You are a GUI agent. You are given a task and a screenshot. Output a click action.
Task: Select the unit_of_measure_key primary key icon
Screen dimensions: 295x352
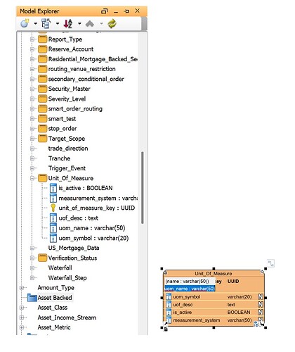coord(53,208)
